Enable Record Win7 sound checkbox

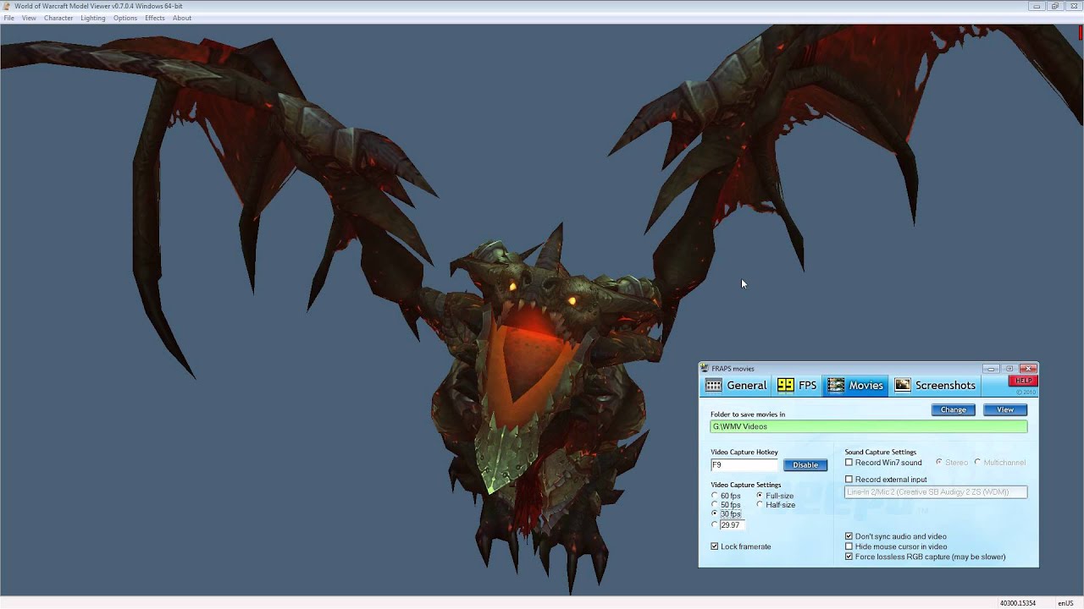coord(849,463)
